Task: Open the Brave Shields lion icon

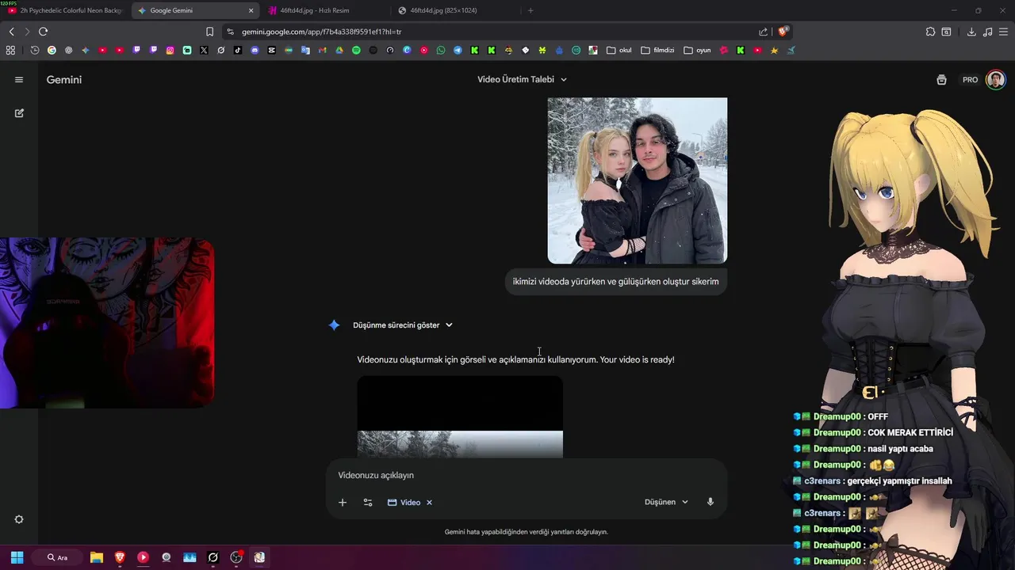Action: pyautogui.click(x=783, y=32)
